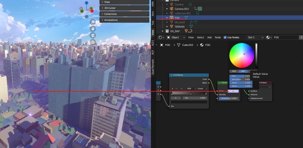Click the ColorRamp Fac input socket

pyautogui.click(x=169, y=106)
